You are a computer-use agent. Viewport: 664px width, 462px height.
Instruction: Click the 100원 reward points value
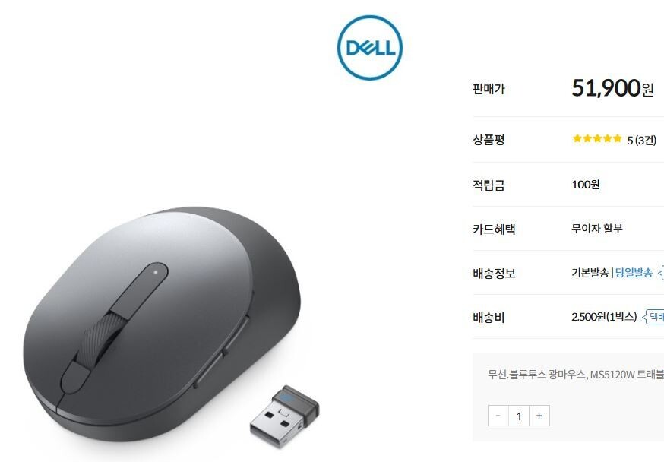tap(586, 185)
